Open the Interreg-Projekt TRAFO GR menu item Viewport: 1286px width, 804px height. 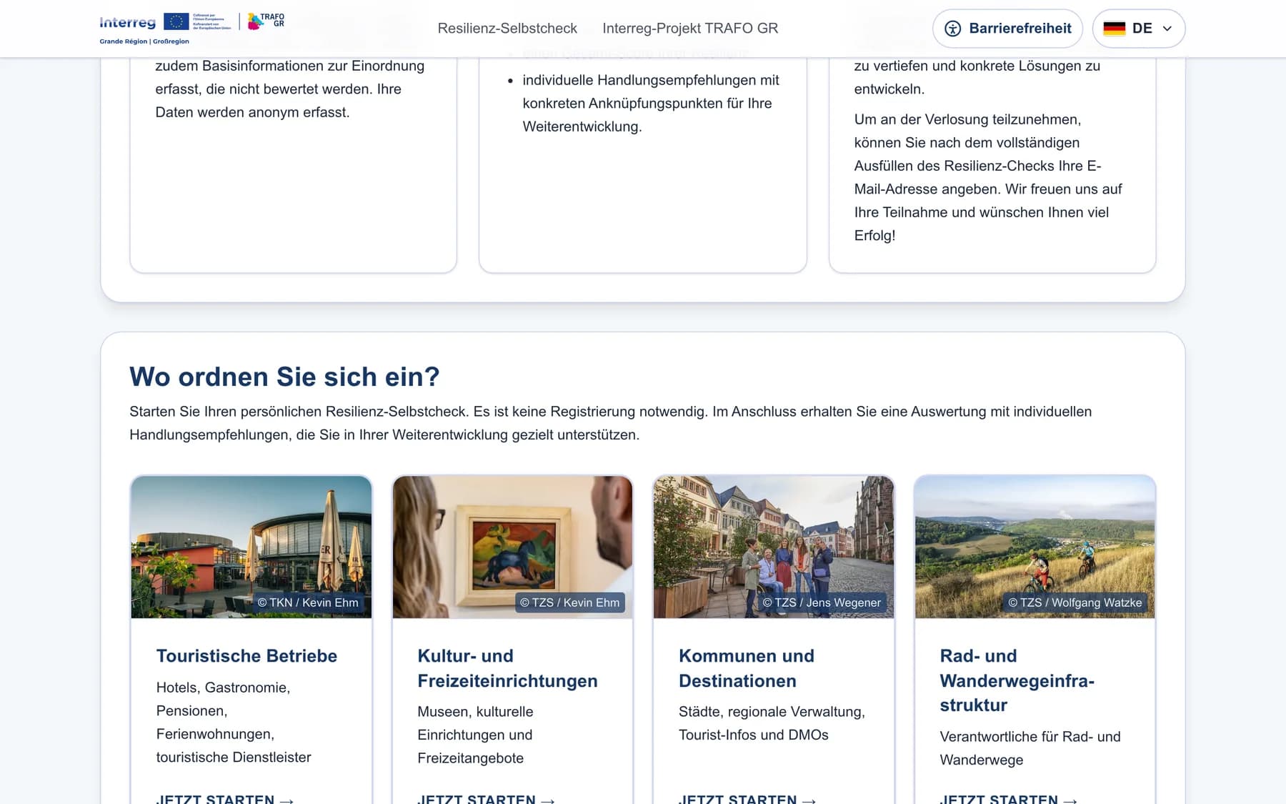(x=690, y=29)
